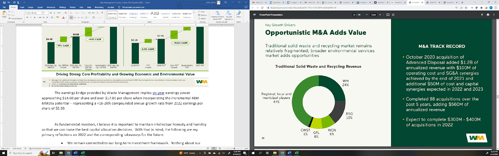Click the PDF page number field

(354, 15)
